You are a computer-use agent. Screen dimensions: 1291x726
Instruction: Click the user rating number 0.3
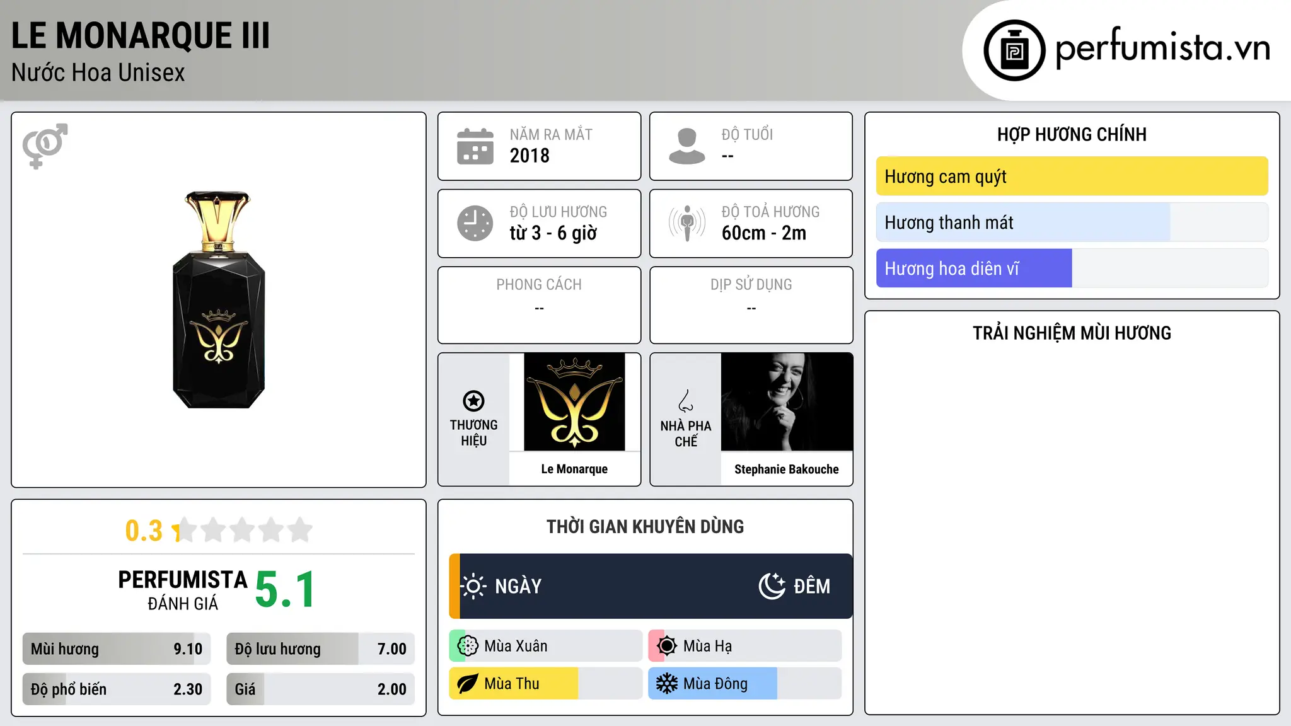coord(144,531)
